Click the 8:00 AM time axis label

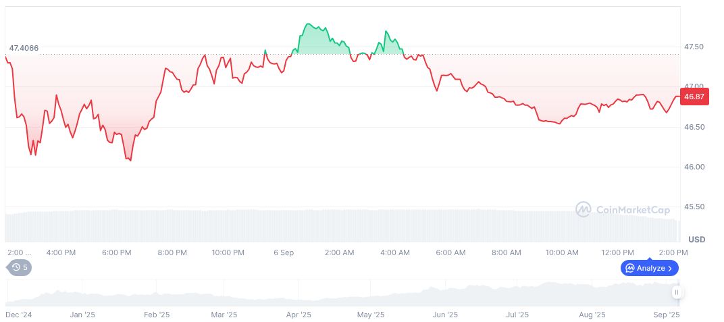coord(506,252)
